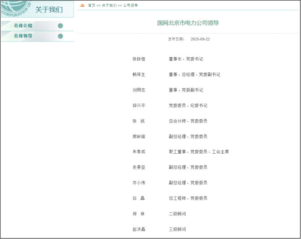The height and width of the screenshot is (239, 301).
Task: Click the 关于我们 sidebar heading
Action: click(x=49, y=9)
